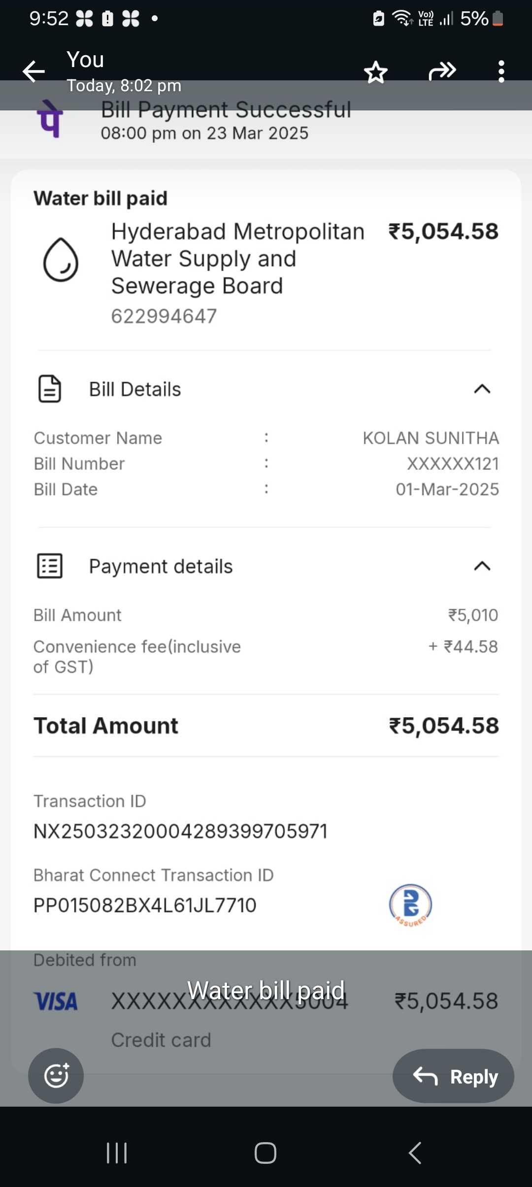This screenshot has width=532, height=1187.
Task: Add an emoji reaction to message
Action: click(56, 1076)
